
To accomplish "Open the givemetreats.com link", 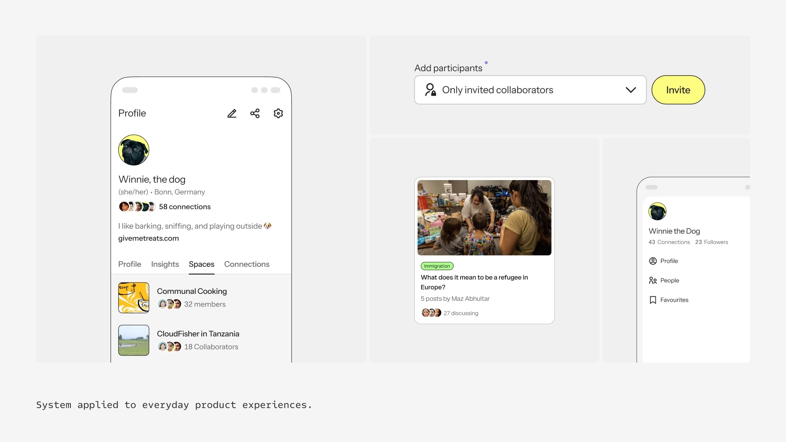I will click(149, 238).
